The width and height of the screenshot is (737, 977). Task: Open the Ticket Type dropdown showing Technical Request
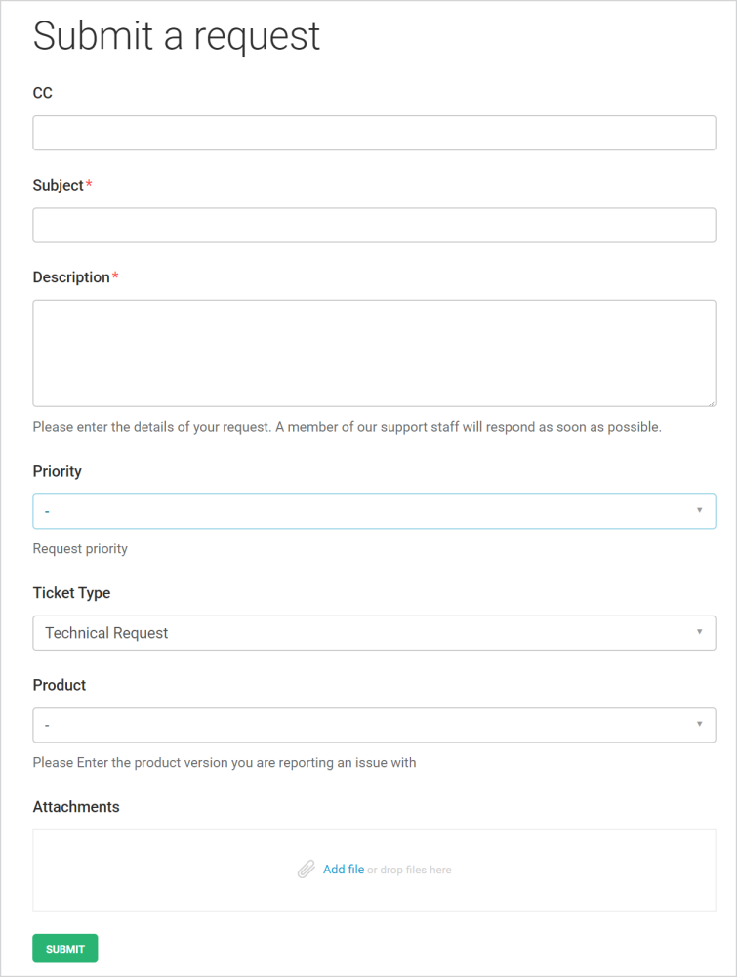(374, 632)
